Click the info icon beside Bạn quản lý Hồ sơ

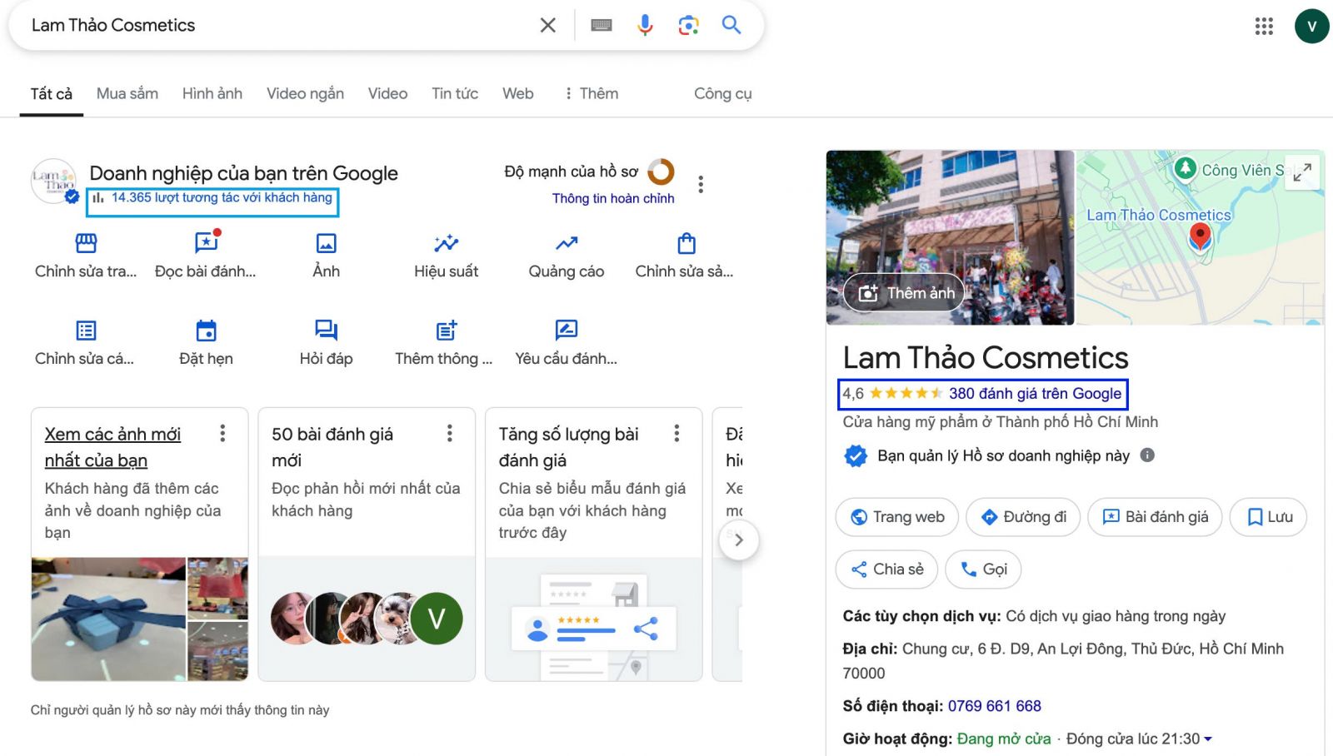click(1147, 455)
